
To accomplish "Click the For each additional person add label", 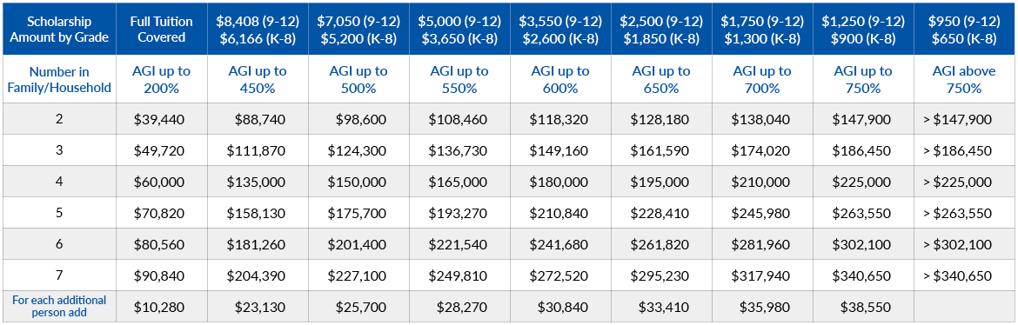I will 58,306.
